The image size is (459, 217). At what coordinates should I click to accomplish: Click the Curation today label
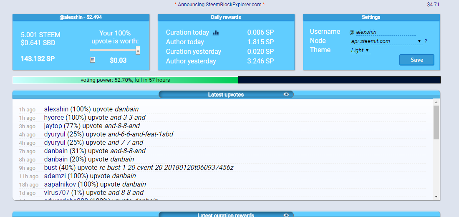187,33
